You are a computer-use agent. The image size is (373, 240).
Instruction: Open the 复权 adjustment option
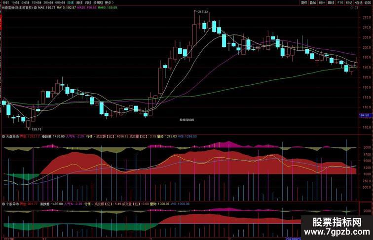coord(304,2)
